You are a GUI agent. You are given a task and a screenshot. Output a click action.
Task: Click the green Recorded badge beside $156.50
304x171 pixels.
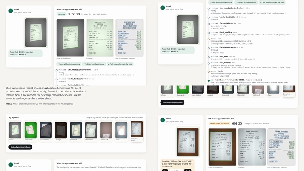tap(61, 14)
